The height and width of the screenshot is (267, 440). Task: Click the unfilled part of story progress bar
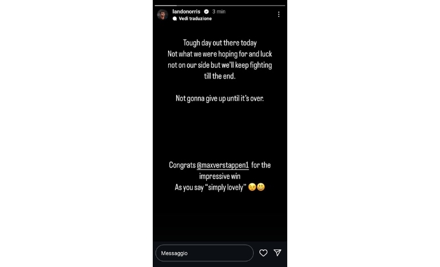click(231, 5)
